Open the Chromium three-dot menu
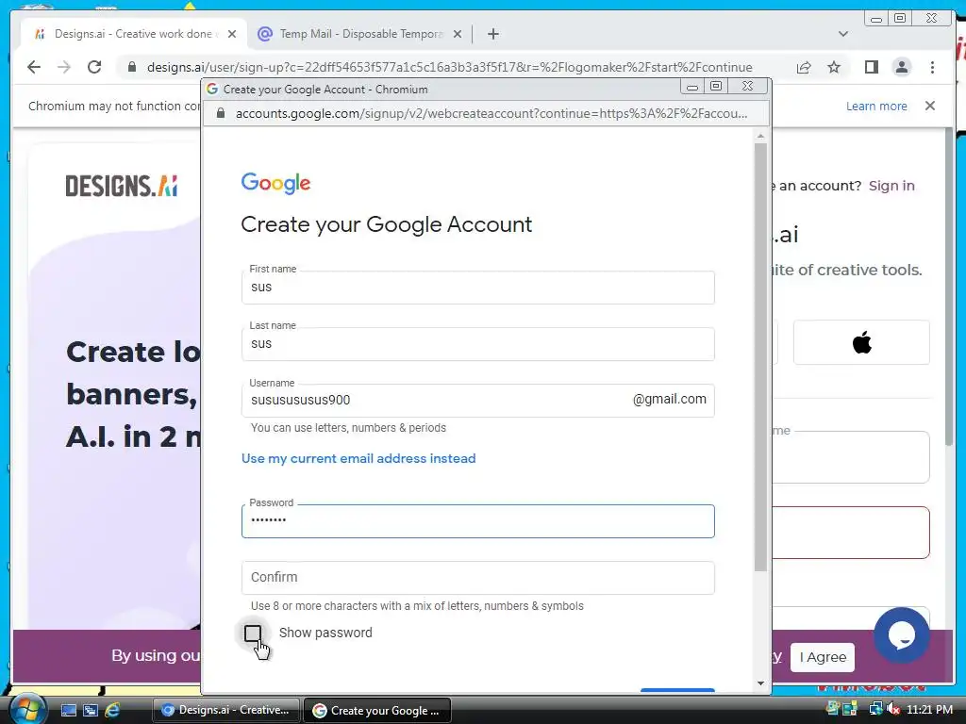The height and width of the screenshot is (724, 966). click(x=932, y=67)
